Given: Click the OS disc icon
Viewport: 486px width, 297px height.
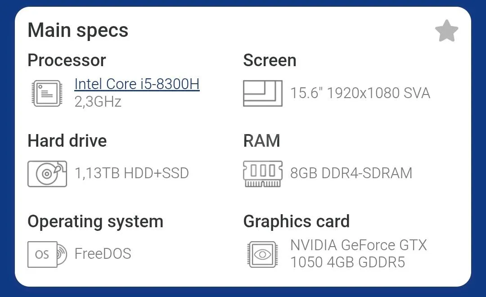Looking at the screenshot, I should (x=47, y=254).
